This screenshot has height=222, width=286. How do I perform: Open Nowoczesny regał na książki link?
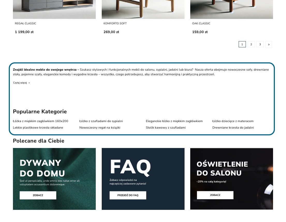pos(100,128)
